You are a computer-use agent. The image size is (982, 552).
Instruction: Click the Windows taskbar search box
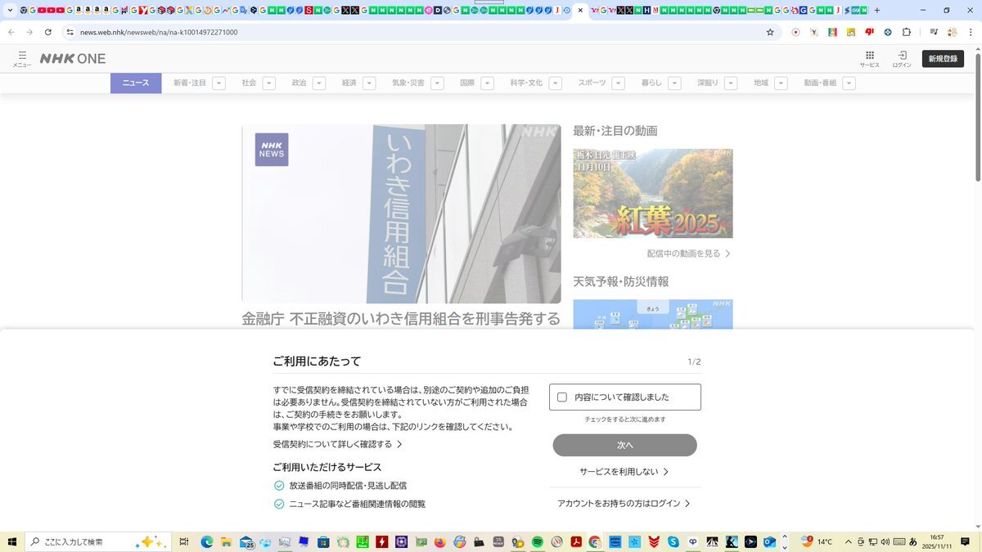coord(98,541)
